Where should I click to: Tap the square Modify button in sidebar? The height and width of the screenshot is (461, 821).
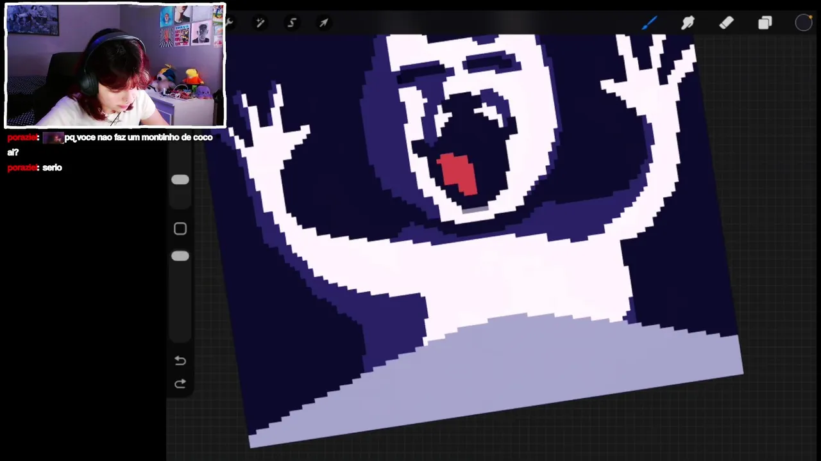(x=180, y=229)
